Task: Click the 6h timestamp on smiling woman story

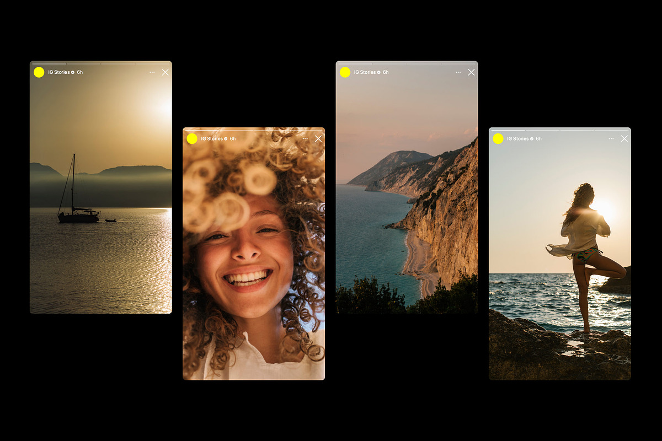Action: coord(233,139)
